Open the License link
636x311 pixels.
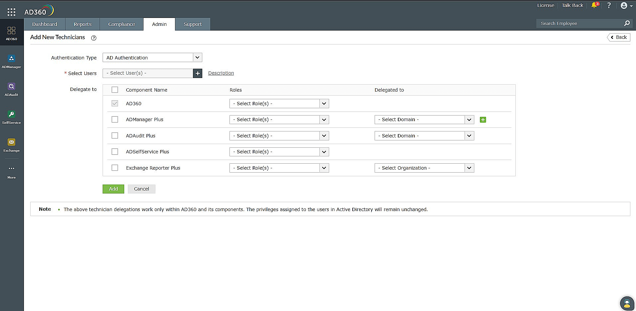[546, 5]
